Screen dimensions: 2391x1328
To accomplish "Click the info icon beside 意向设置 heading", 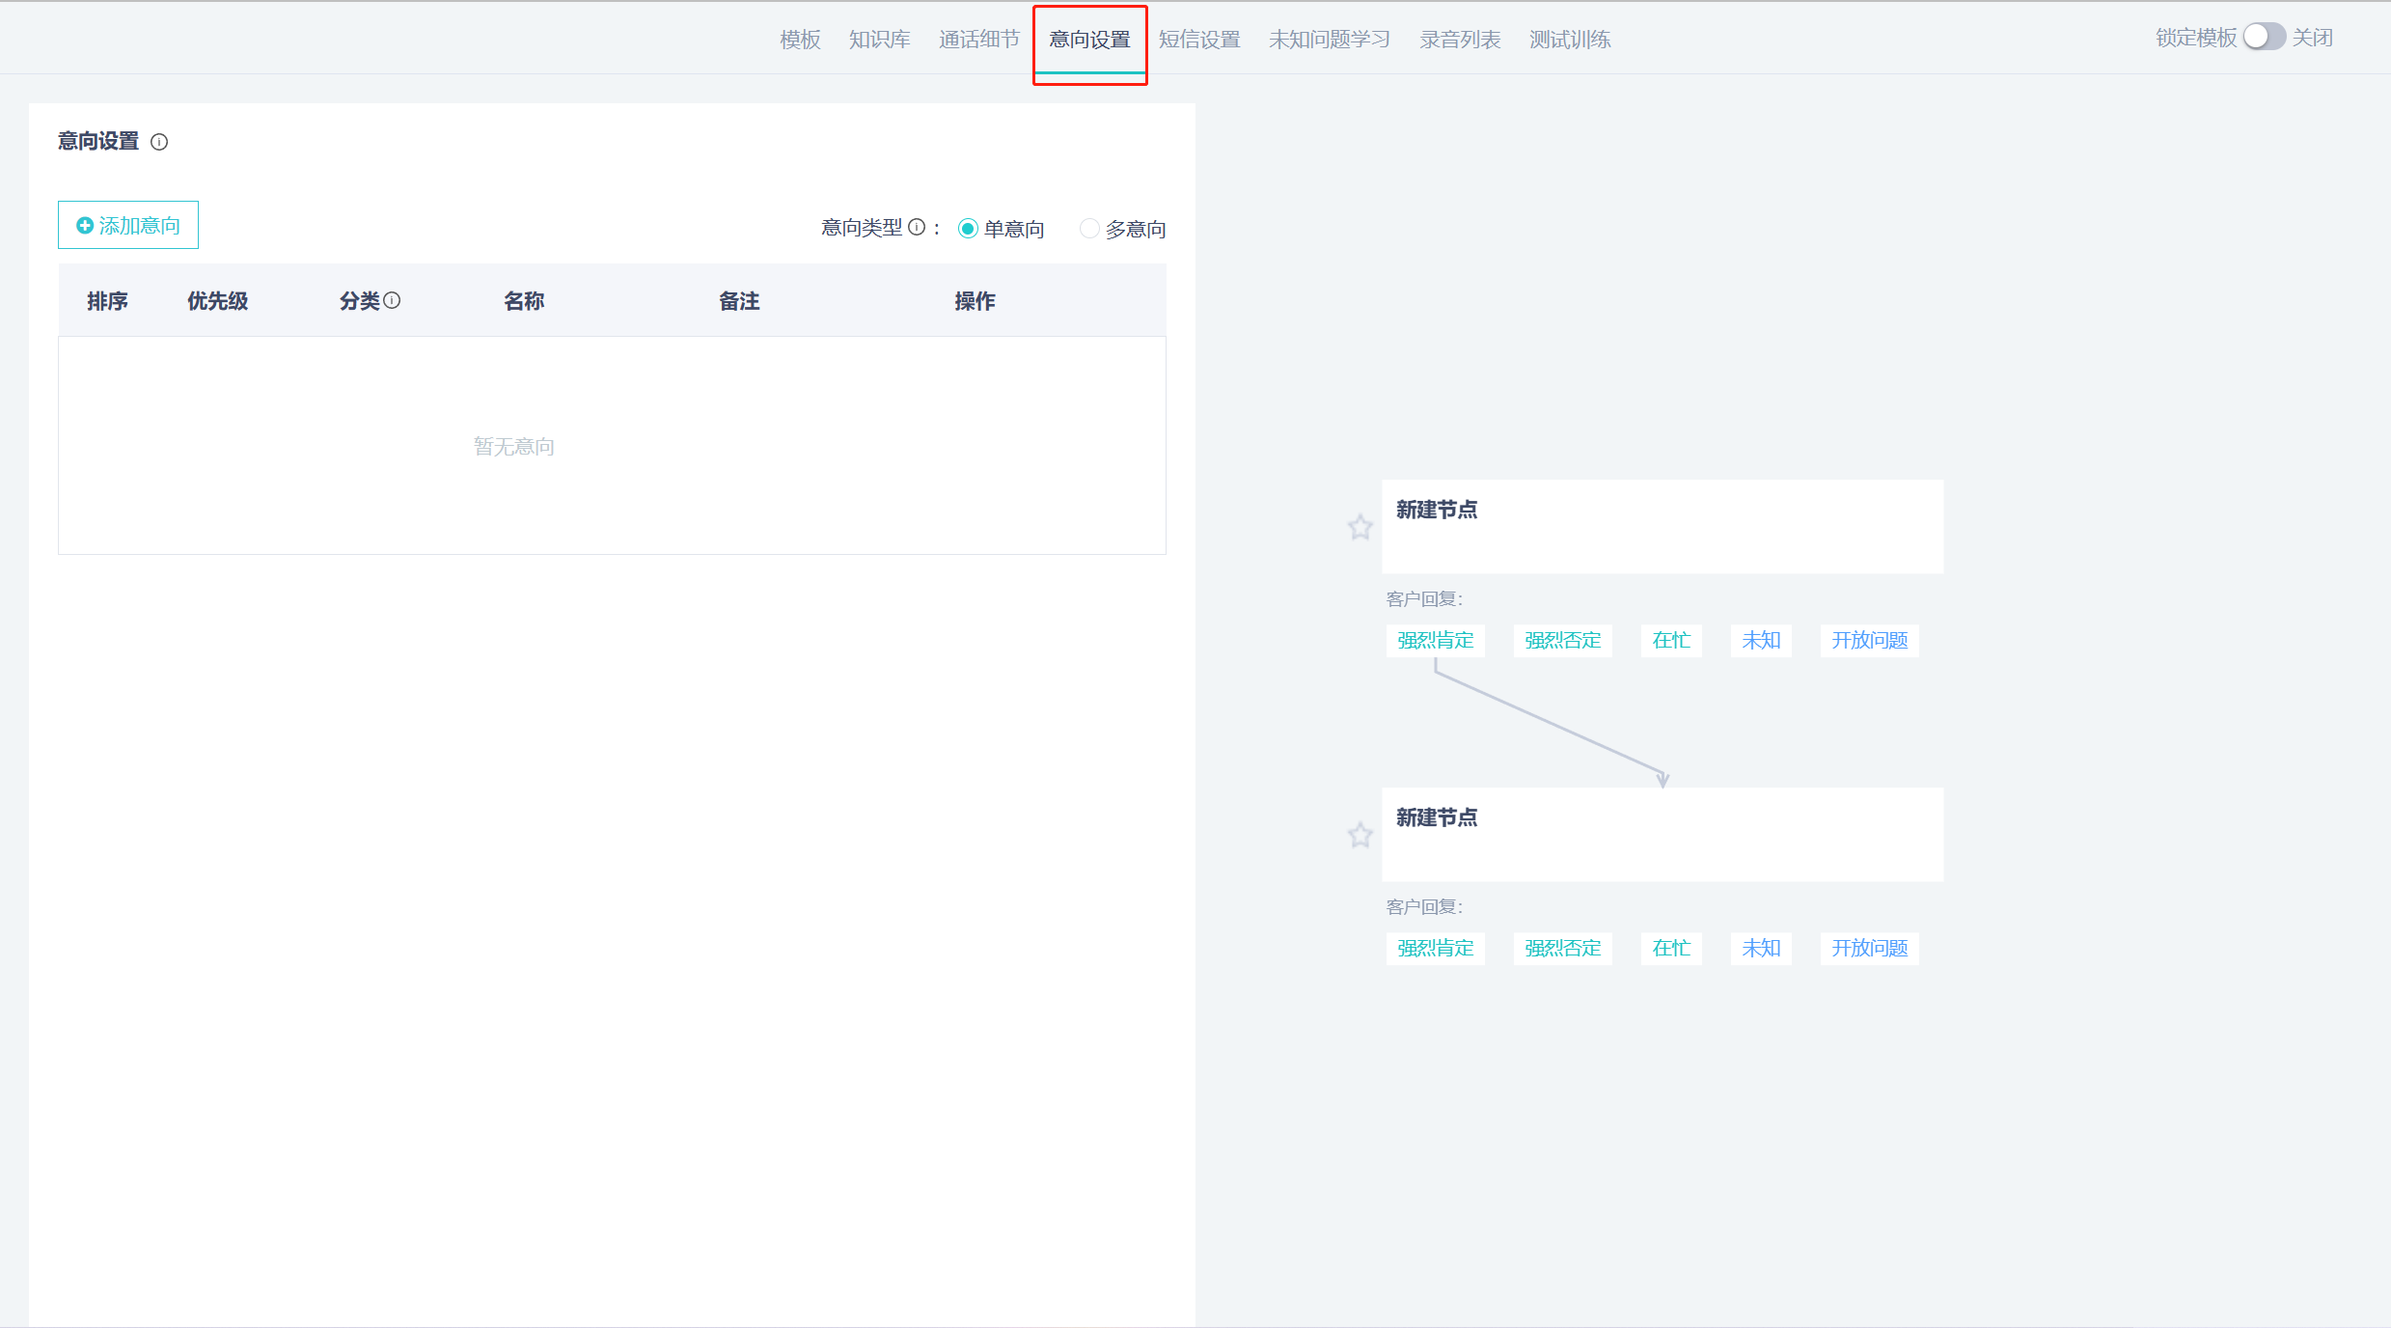I will pyautogui.click(x=160, y=142).
